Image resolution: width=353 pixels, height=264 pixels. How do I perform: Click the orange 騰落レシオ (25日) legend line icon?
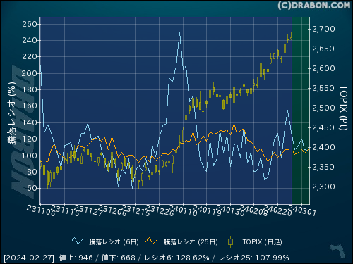(x=151, y=241)
